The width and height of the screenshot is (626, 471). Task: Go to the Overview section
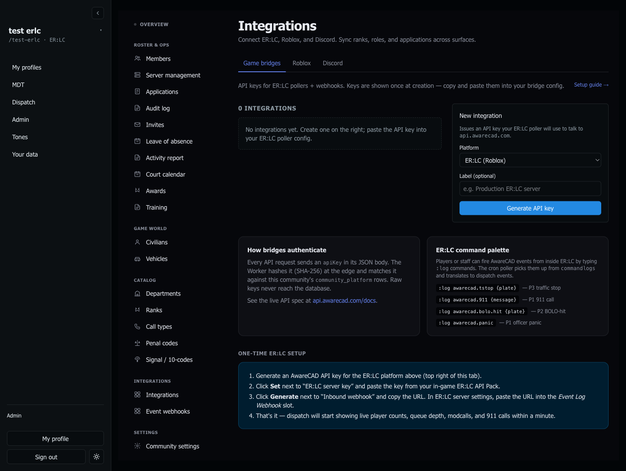click(154, 24)
